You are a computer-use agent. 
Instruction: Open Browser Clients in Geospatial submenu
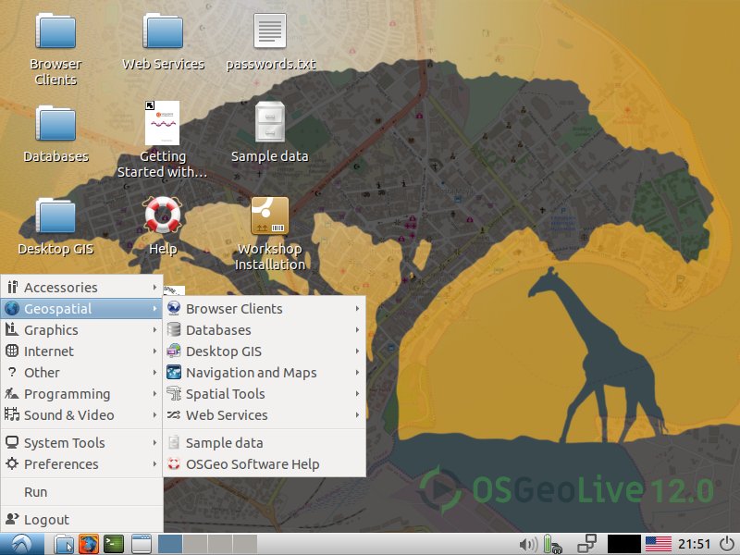tap(265, 309)
